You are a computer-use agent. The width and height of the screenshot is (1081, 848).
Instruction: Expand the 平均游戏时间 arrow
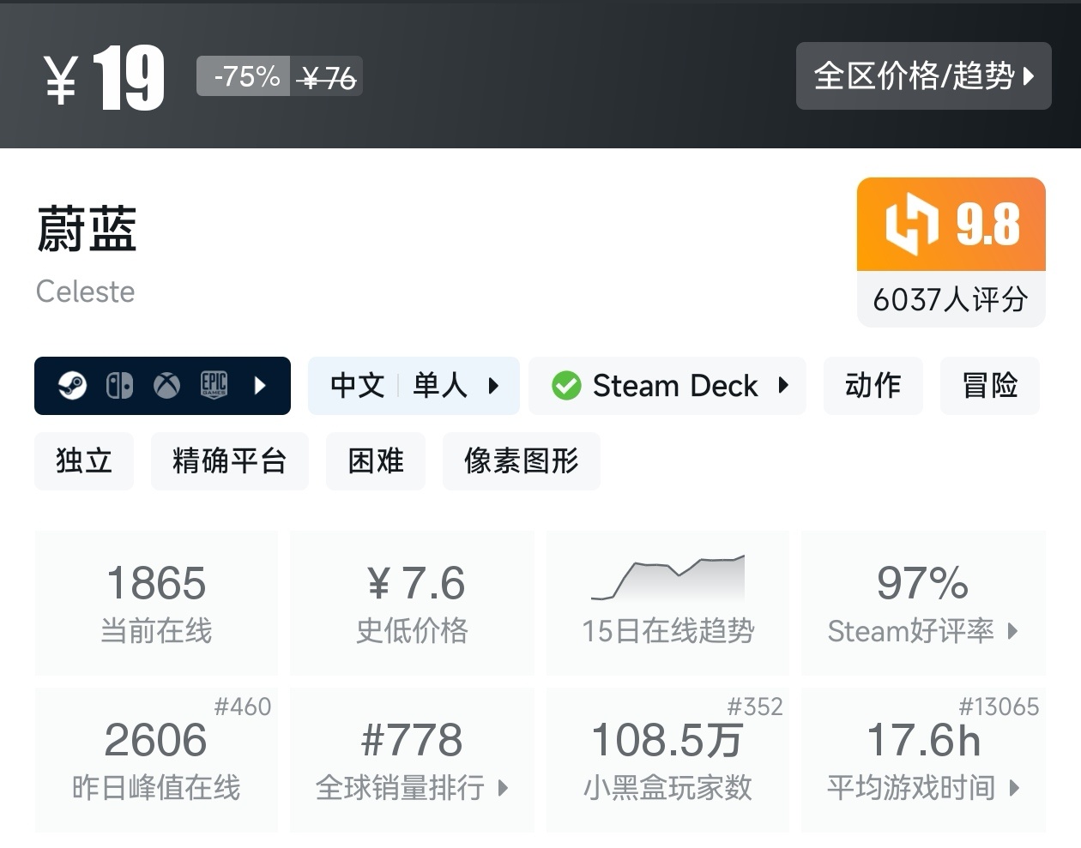point(1014,787)
